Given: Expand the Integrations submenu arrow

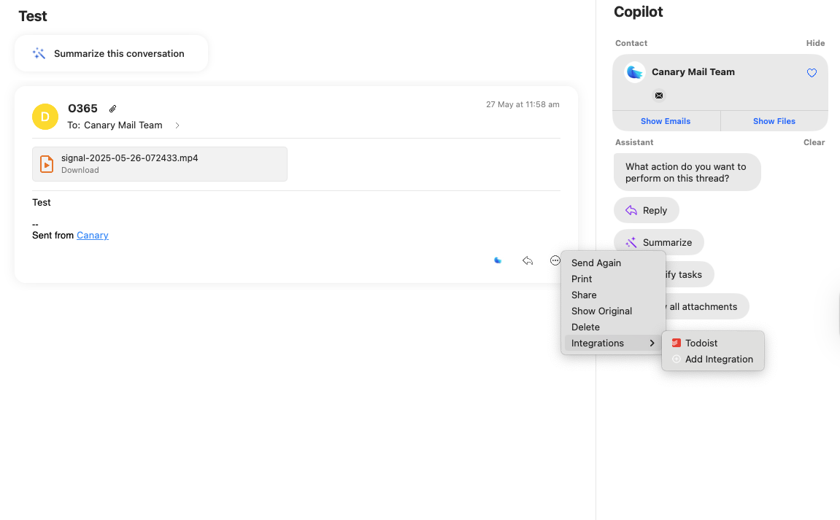Looking at the screenshot, I should click(652, 344).
